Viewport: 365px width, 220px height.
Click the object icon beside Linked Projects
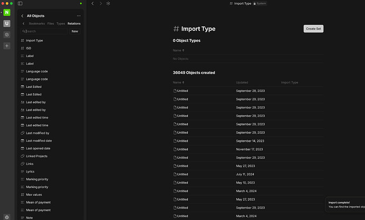click(23, 156)
